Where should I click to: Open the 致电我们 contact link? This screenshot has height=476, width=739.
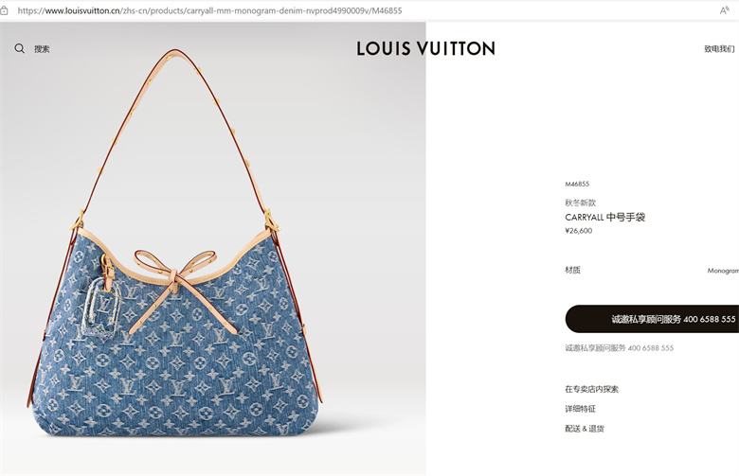pyautogui.click(x=720, y=49)
